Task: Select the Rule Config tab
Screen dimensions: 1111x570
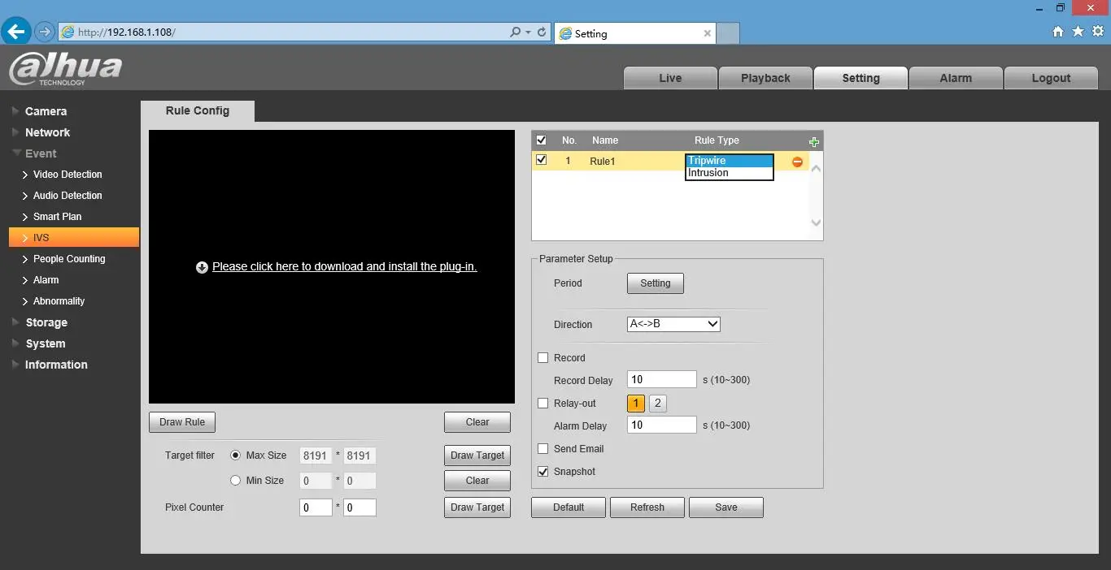Action: coord(198,111)
